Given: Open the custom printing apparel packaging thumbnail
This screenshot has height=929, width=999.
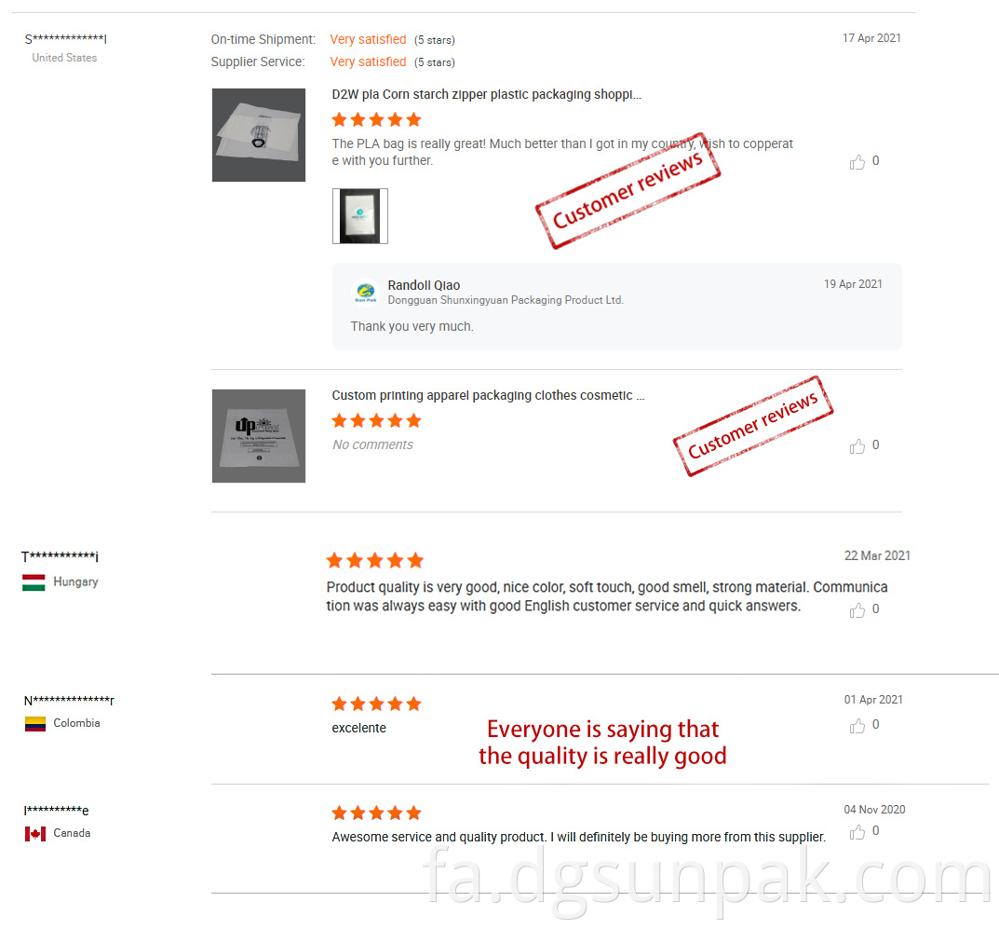Looking at the screenshot, I should tap(259, 436).
